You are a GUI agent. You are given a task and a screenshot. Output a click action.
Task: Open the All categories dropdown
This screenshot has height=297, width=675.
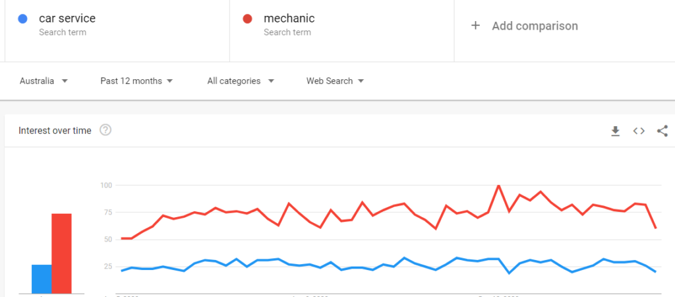tap(241, 81)
